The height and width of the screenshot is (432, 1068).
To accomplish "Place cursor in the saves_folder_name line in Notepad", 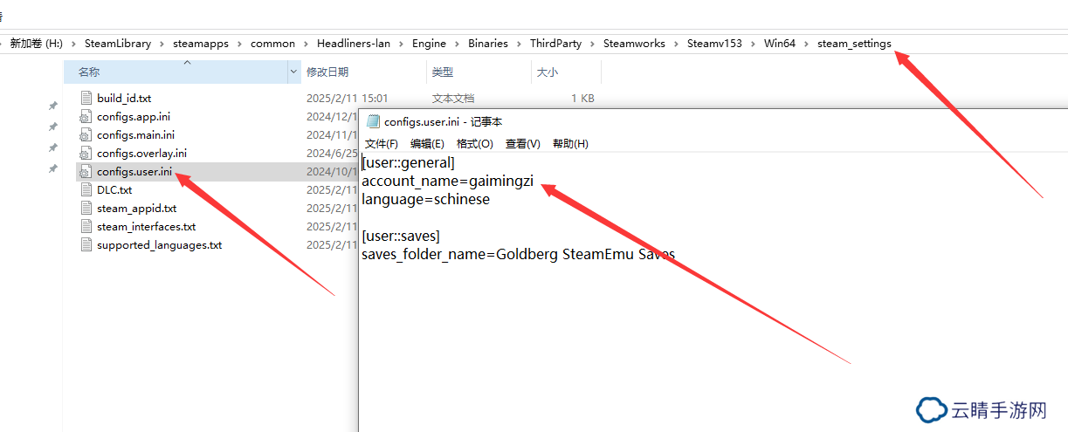I will tap(518, 254).
